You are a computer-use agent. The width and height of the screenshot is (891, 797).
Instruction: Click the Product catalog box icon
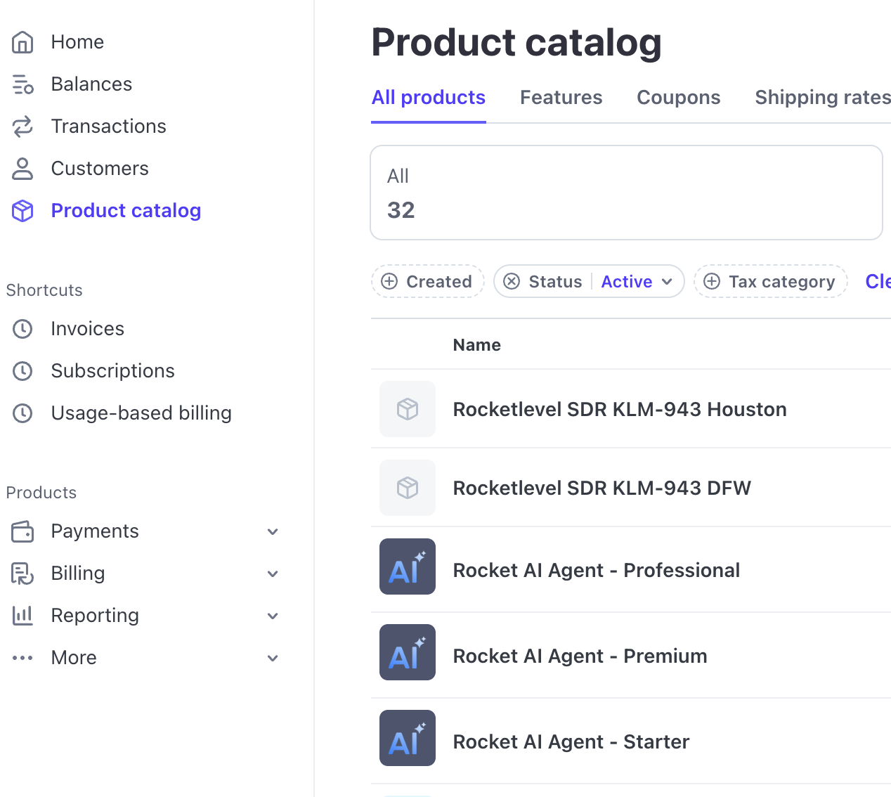click(x=22, y=211)
